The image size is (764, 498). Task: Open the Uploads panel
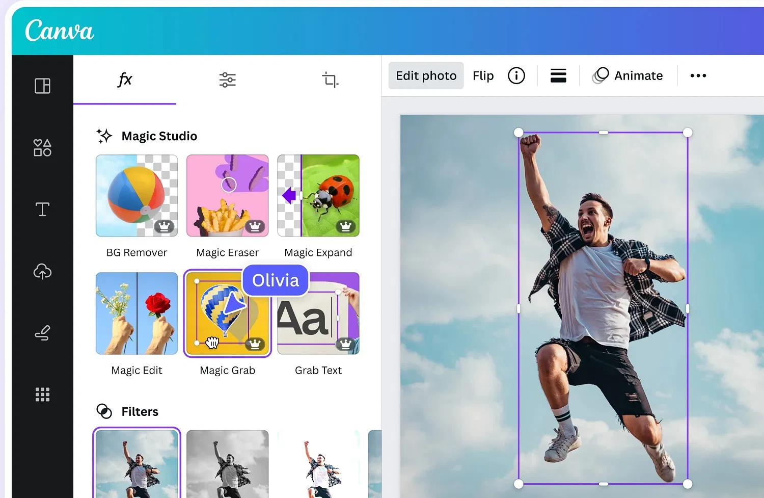pyautogui.click(x=42, y=272)
